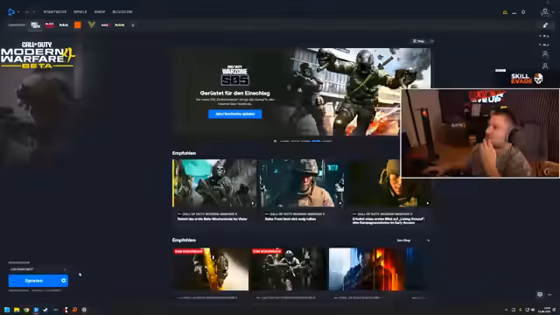Select the orange game icon in favorites

coord(78,25)
